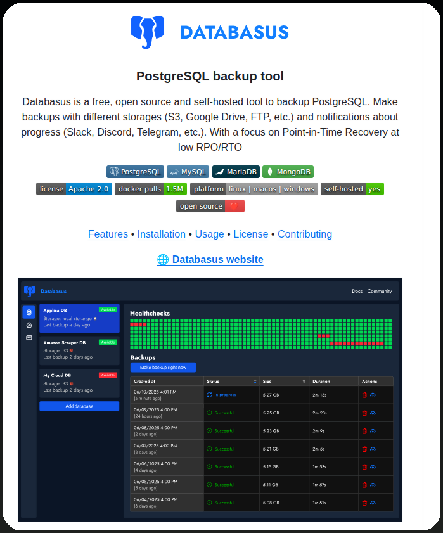Restore the 06/06/2025 backup
The width and height of the screenshot is (443, 533).
pyautogui.click(x=373, y=467)
